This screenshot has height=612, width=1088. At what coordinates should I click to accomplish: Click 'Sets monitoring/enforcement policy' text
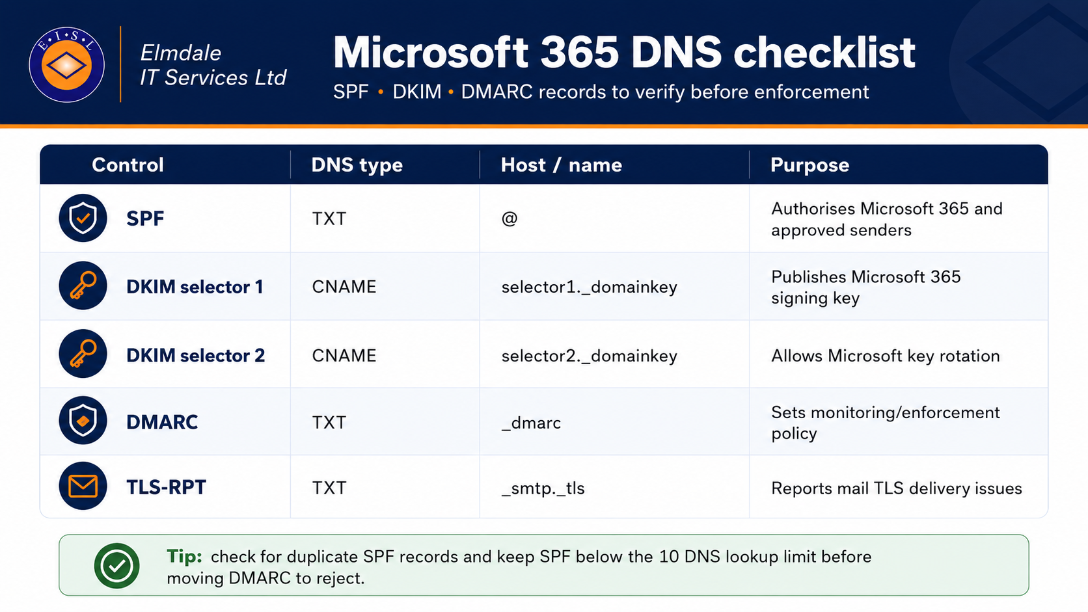tap(886, 423)
